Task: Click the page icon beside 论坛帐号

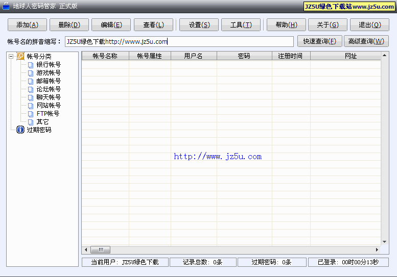Action: tap(31, 89)
